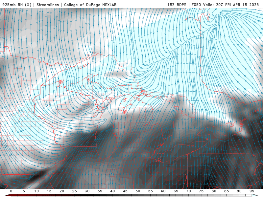Click the "18Z RDPS" model run label
263x197 pixels.
(177, 5)
